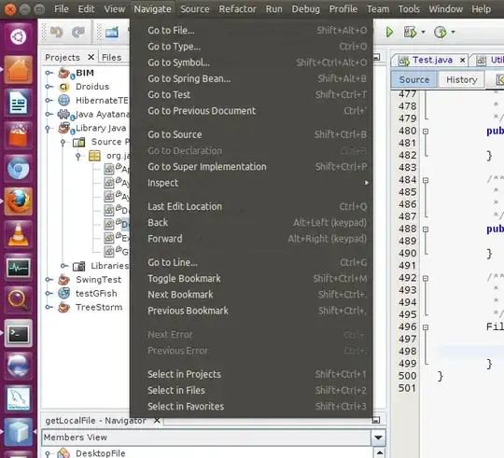Close the Projects tab
504x458 pixels.
click(x=91, y=57)
